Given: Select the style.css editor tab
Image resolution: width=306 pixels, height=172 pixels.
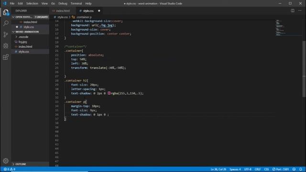Looking at the screenshot, I should click(x=88, y=11).
